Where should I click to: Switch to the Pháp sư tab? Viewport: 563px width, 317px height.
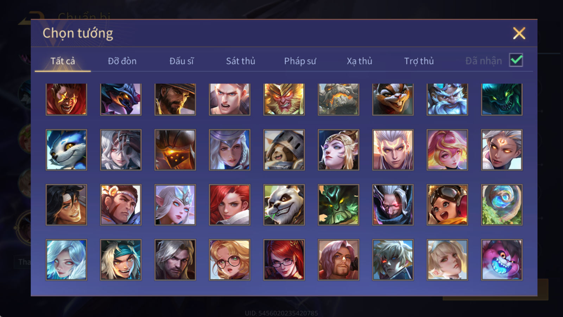click(x=300, y=61)
